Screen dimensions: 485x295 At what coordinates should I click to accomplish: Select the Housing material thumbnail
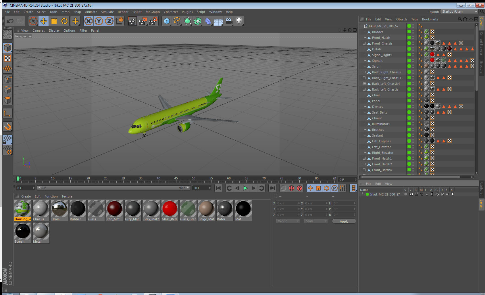click(22, 210)
